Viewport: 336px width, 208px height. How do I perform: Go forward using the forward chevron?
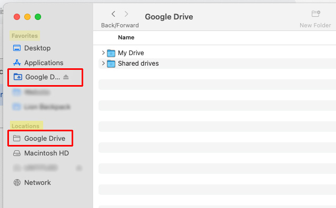[x=126, y=14]
